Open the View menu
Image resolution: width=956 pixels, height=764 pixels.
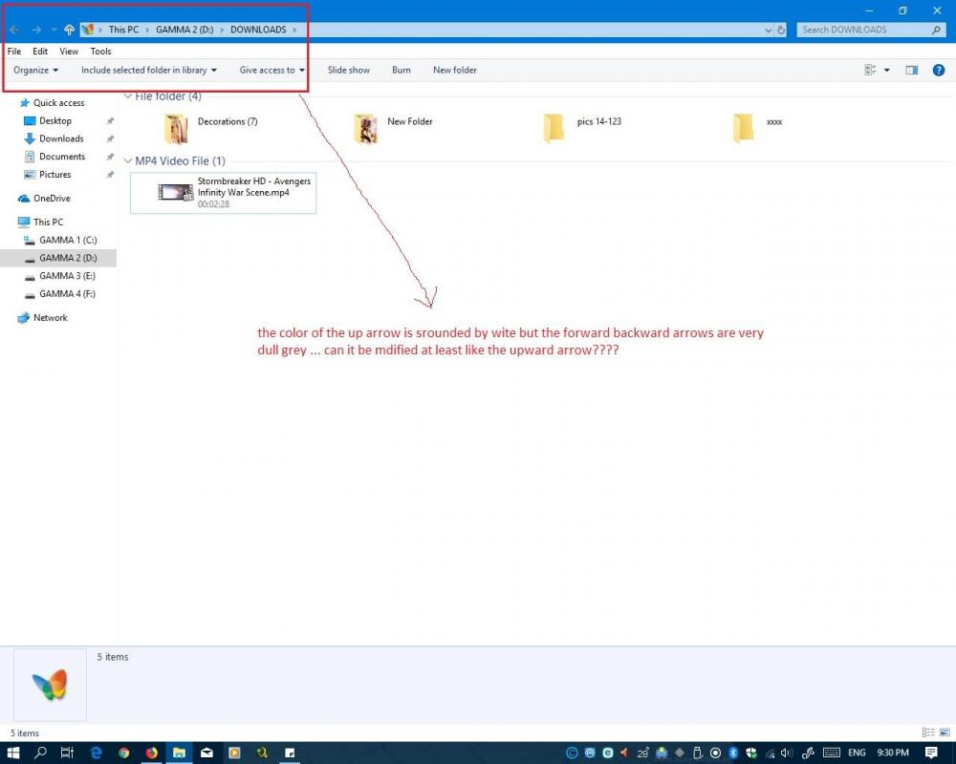[x=69, y=52]
